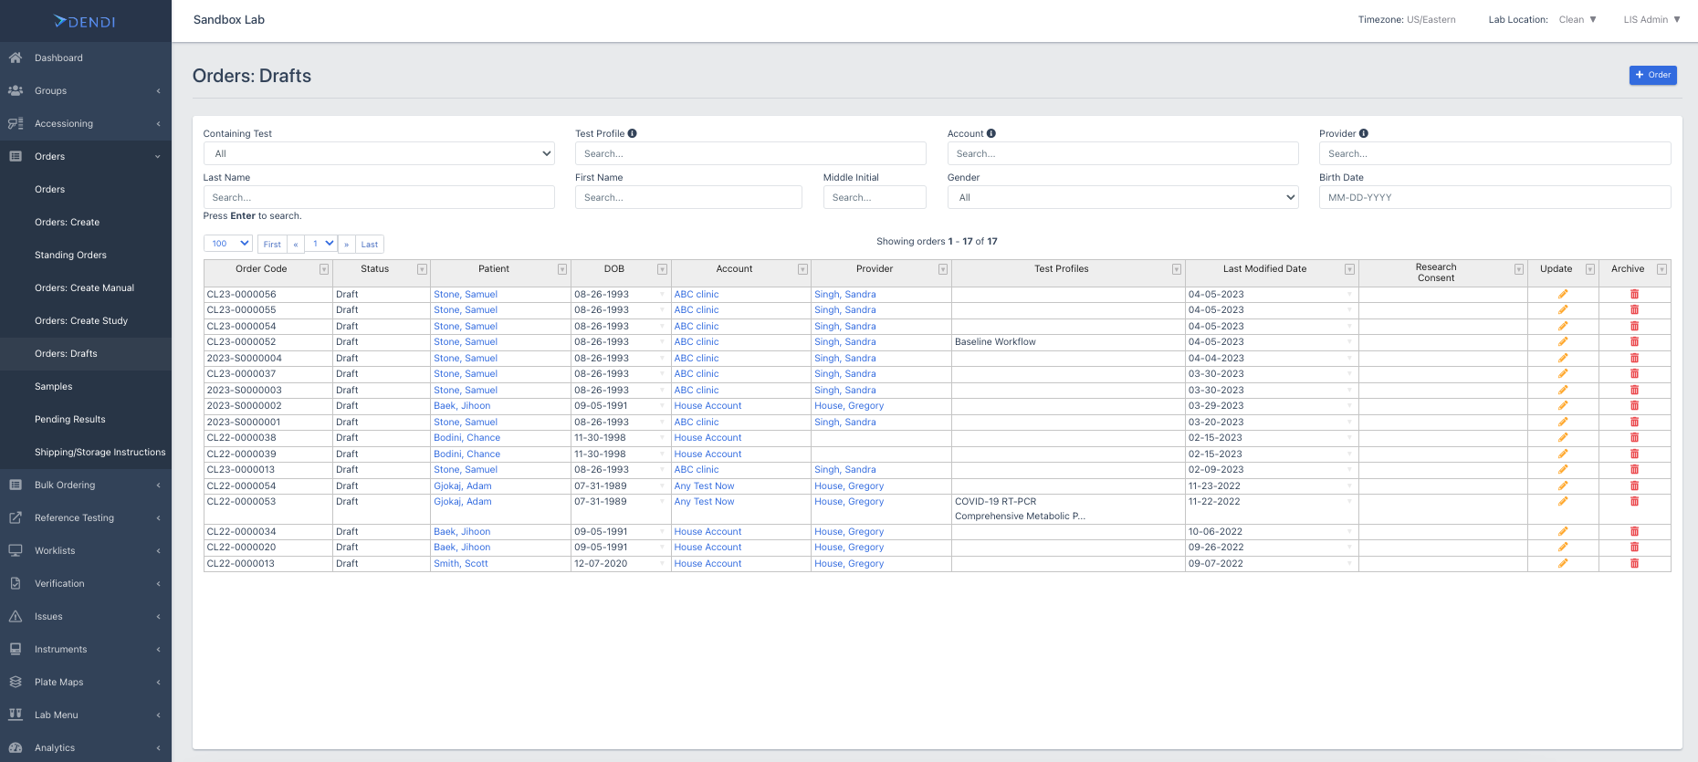The image size is (1698, 762).
Task: Click the Analytics gauge icon
Action: [16, 747]
